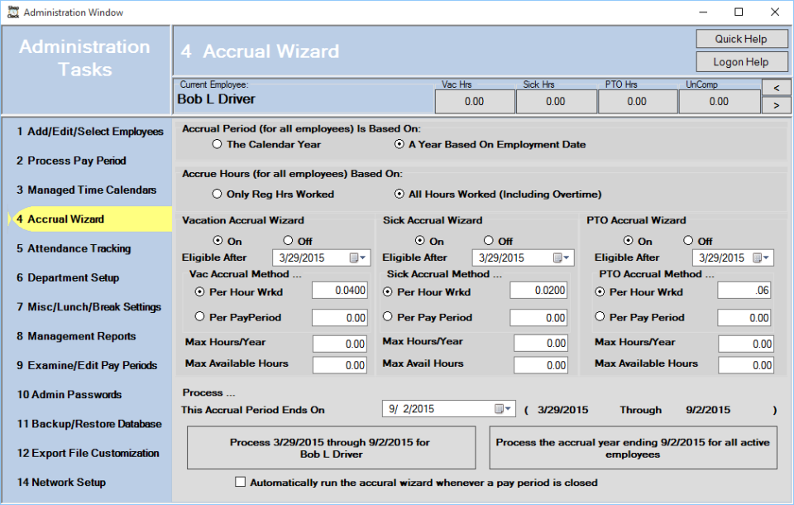This screenshot has width=794, height=505.
Task: Edit Vac Per PayPeriod amount field
Action: tap(340, 318)
